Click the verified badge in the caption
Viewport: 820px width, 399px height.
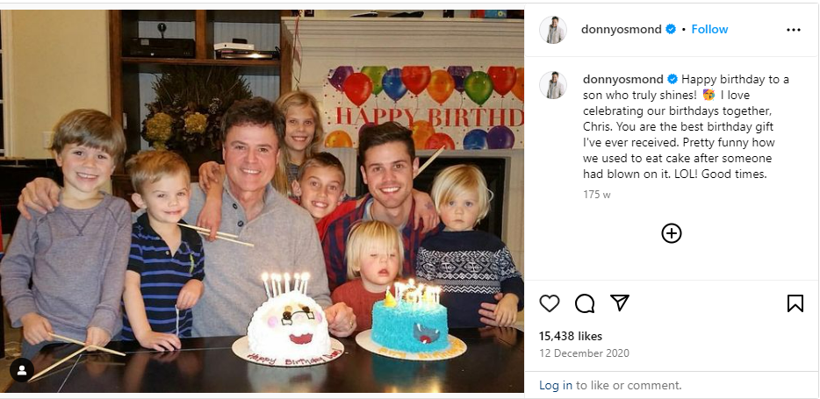[x=673, y=80]
